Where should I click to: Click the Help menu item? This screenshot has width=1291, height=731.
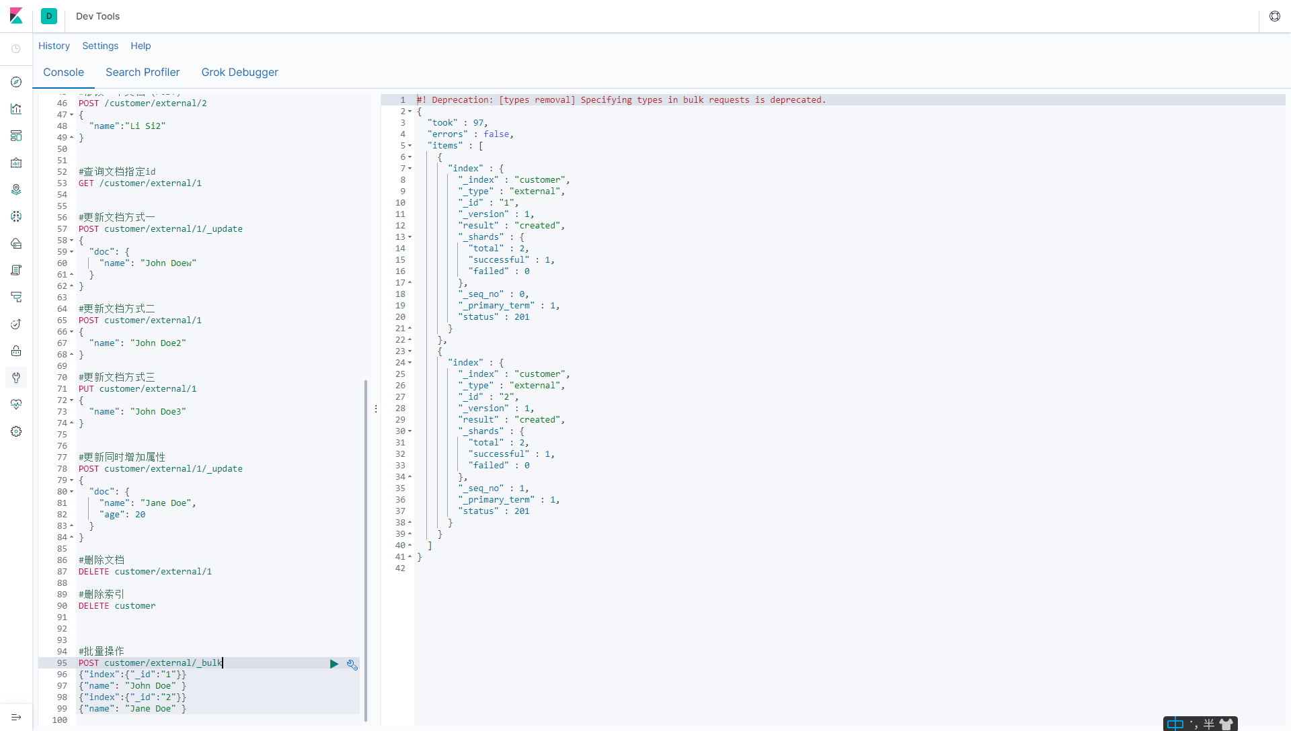139,45
